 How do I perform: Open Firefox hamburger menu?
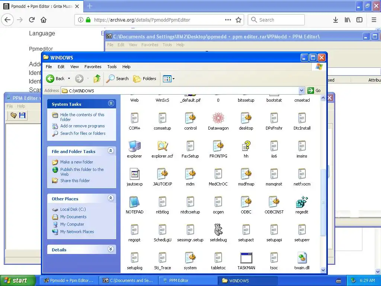click(374, 20)
